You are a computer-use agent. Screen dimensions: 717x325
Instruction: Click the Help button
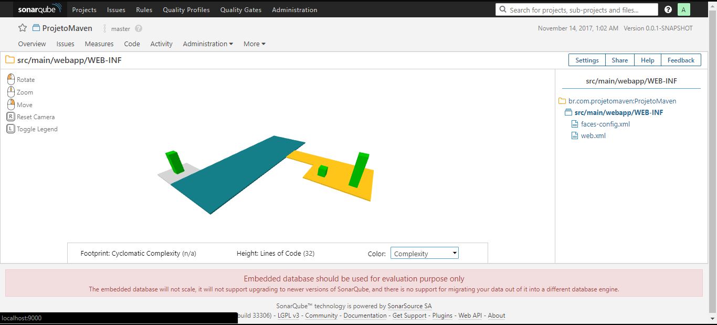point(647,60)
